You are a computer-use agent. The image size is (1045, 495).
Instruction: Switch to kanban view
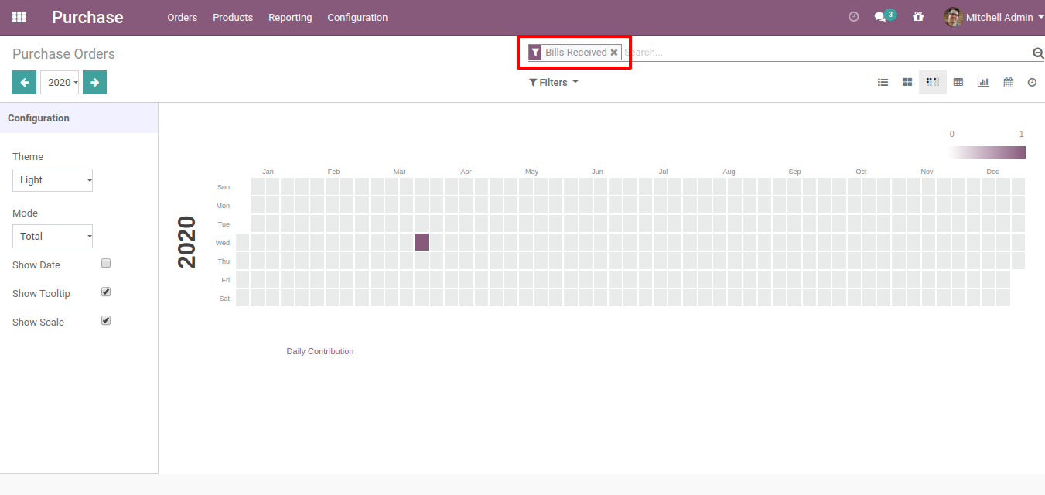[907, 82]
